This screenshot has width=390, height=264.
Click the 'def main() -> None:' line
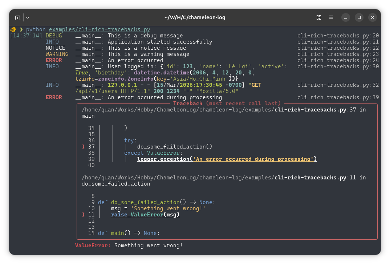pyautogui.click(x=129, y=233)
